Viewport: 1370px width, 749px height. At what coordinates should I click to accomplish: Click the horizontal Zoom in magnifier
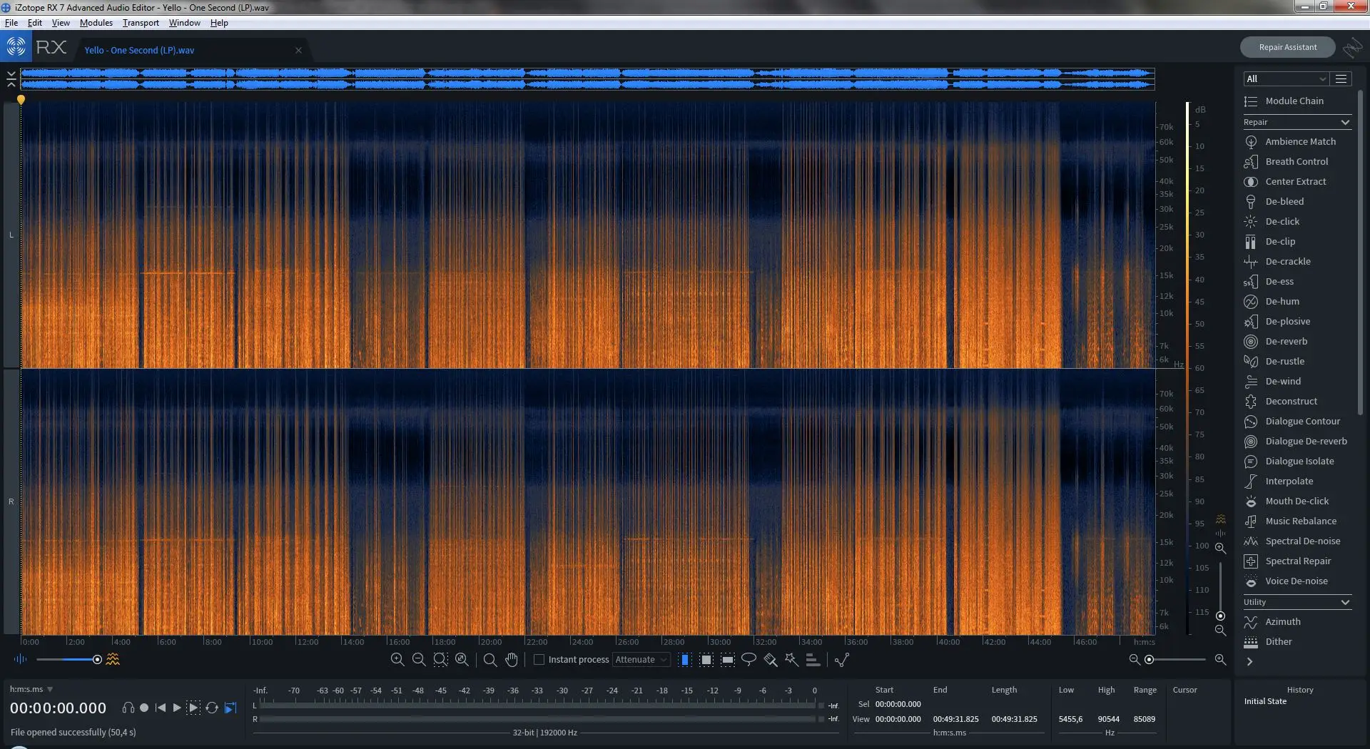point(1221,660)
